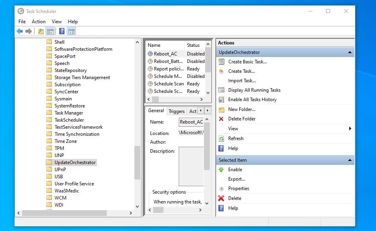Select the partially shown Act tab
The width and height of the screenshot is (376, 231).
tap(193, 111)
